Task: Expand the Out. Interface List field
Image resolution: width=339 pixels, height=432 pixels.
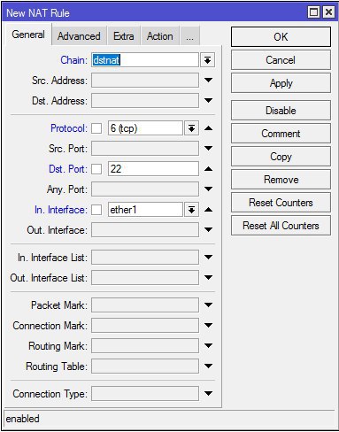Action: (x=208, y=277)
